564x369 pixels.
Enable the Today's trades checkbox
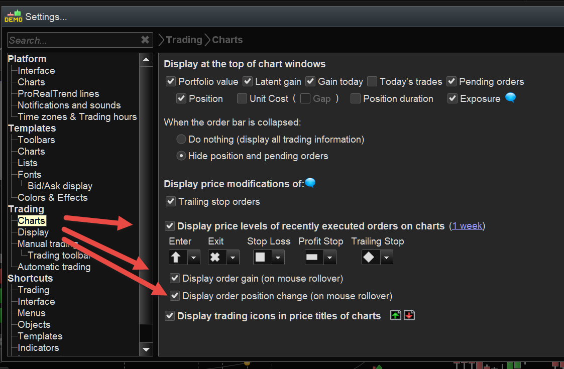click(x=372, y=81)
